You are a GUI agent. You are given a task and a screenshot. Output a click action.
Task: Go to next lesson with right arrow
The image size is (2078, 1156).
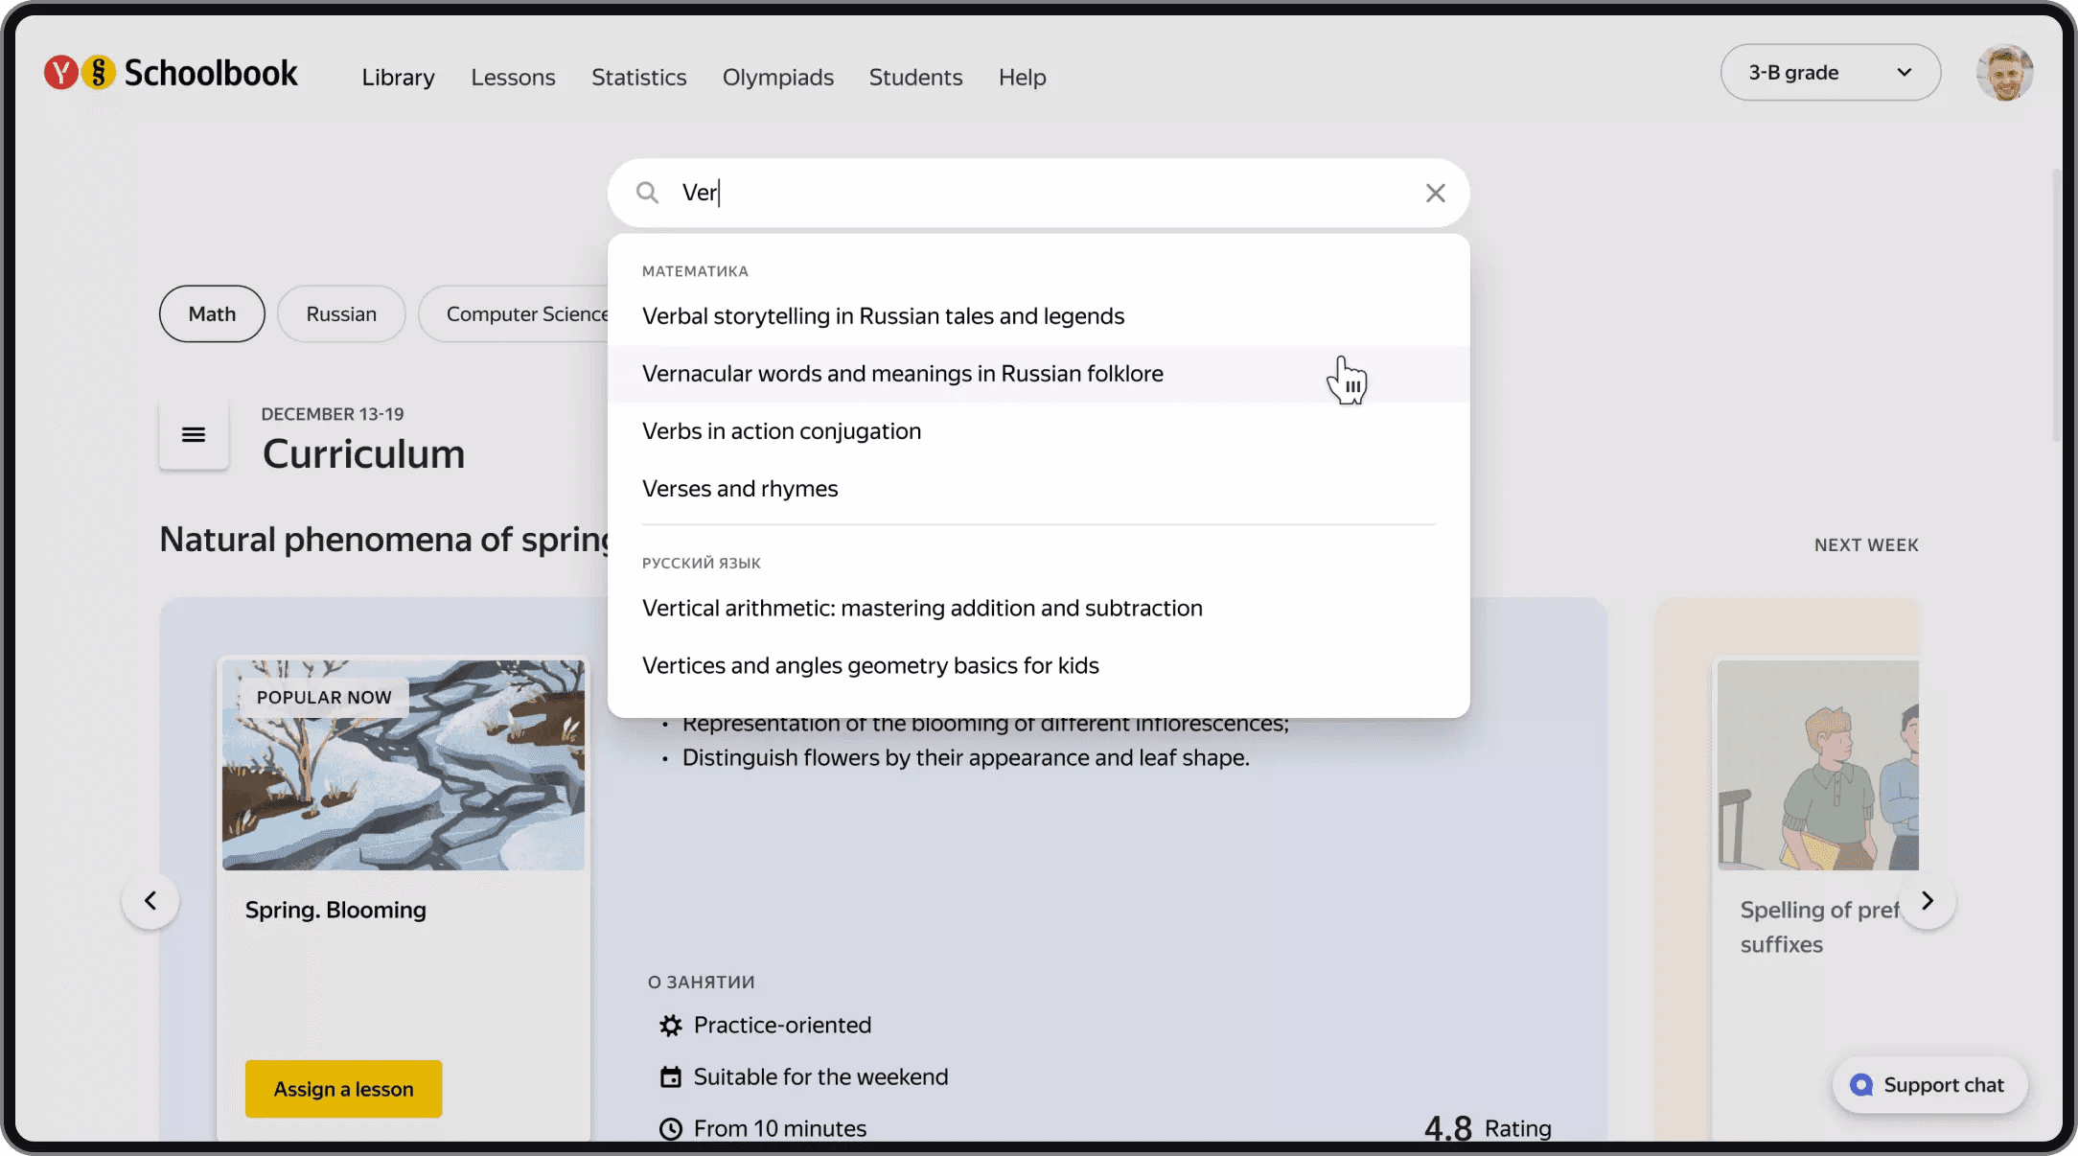(1928, 901)
